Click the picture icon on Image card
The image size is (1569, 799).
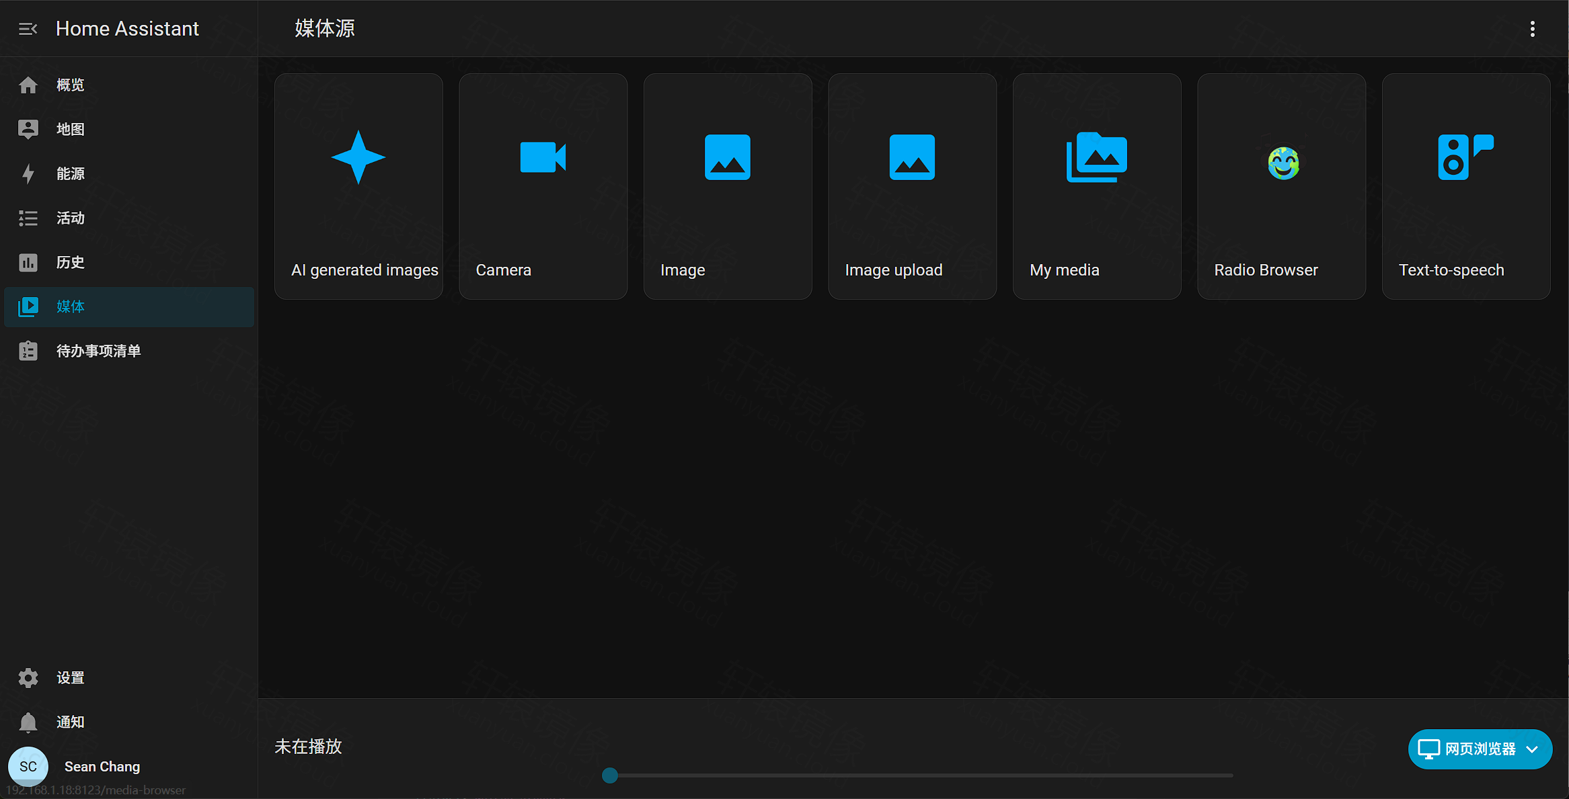pyautogui.click(x=728, y=157)
